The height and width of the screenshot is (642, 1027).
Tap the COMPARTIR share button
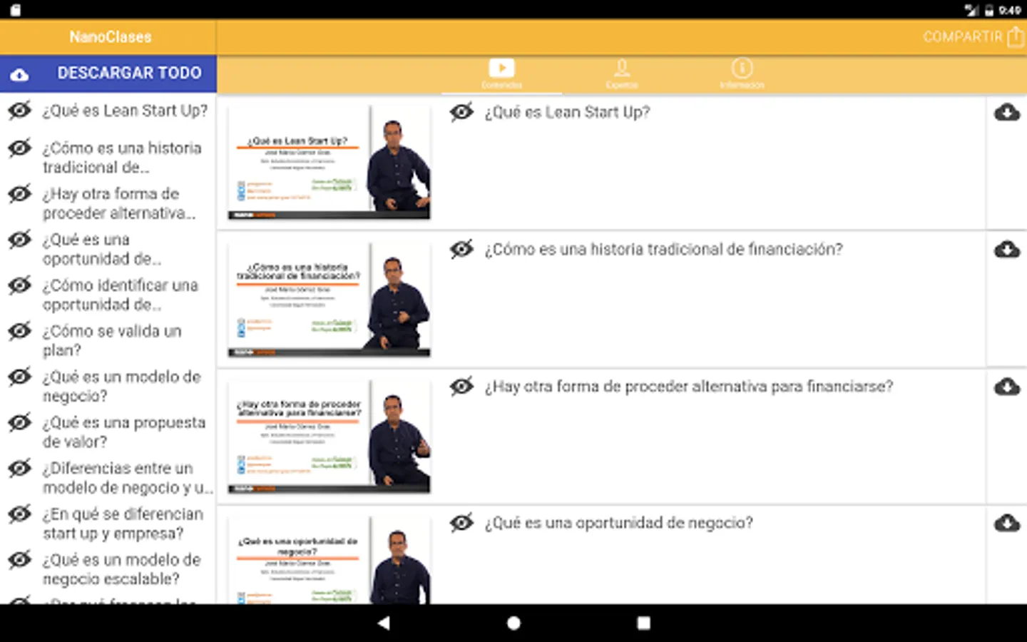click(x=974, y=36)
